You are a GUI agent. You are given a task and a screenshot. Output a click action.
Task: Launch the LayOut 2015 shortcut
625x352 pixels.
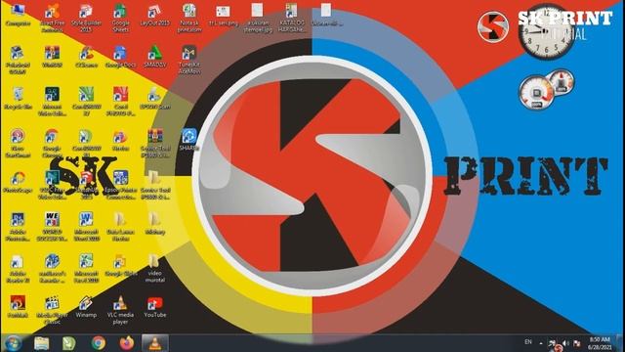coord(154,16)
